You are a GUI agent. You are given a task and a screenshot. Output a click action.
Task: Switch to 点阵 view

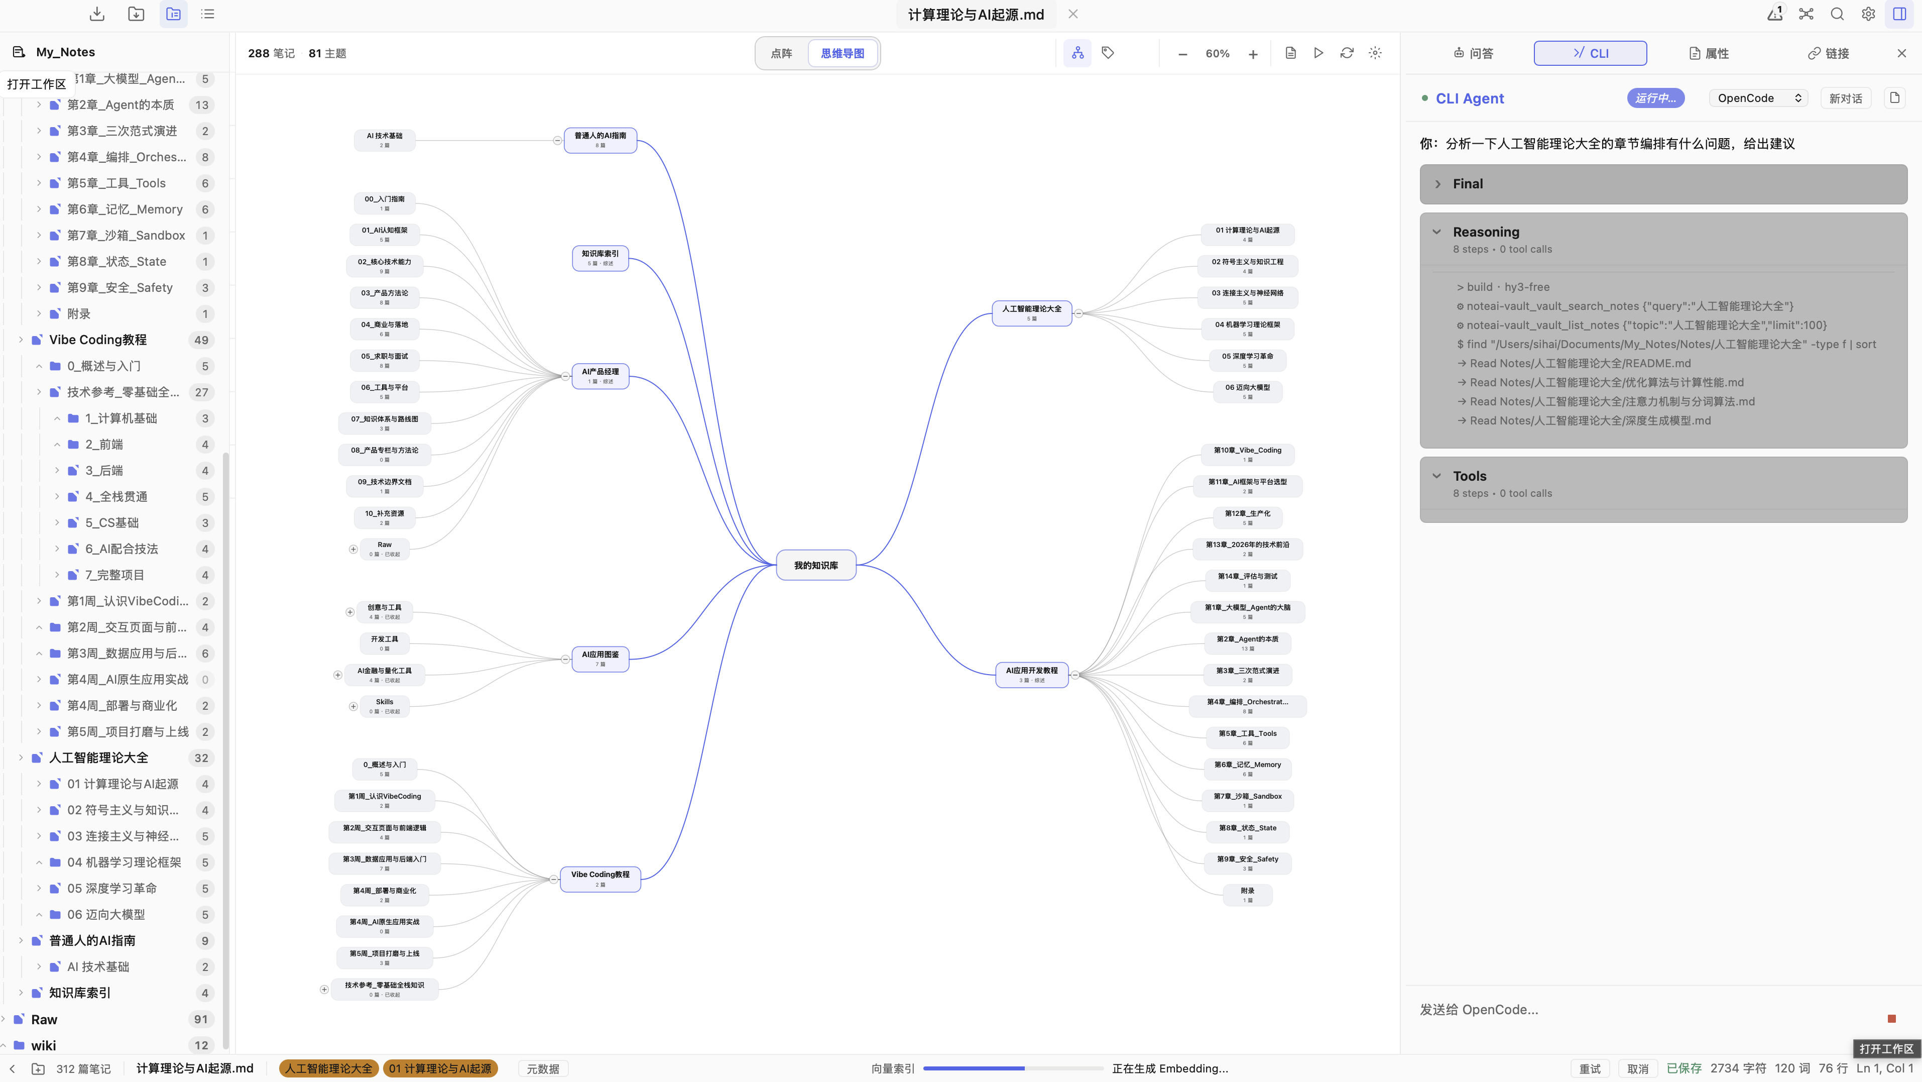781,53
